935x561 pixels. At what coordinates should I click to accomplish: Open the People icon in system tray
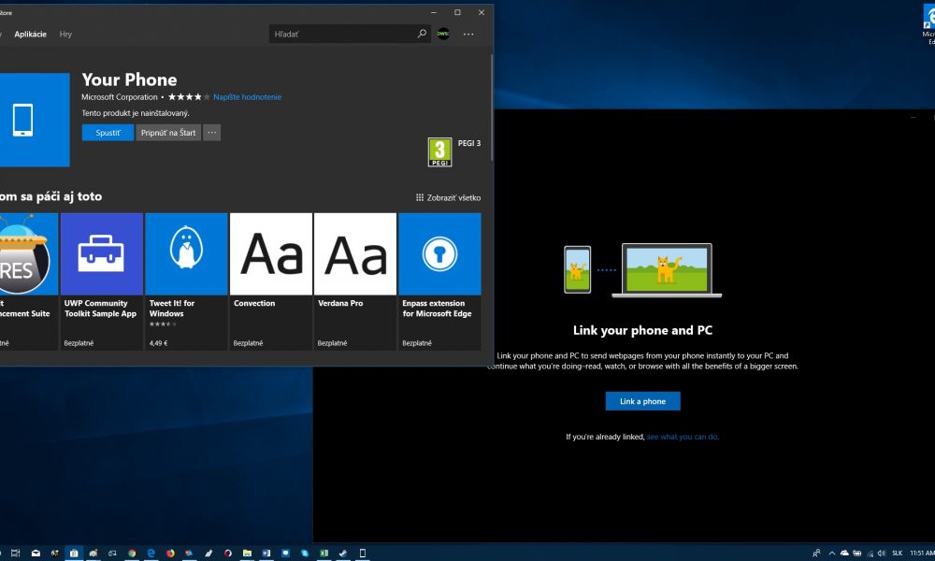pos(816,553)
